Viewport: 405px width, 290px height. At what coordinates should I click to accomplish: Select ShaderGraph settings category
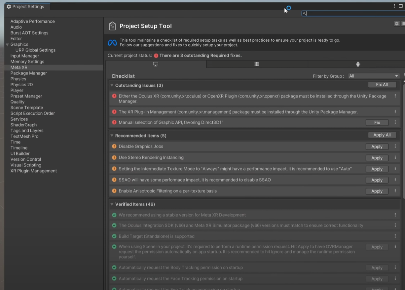(x=23, y=125)
